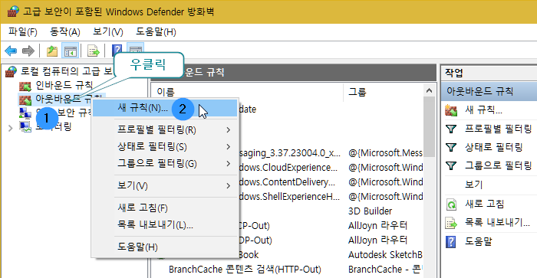The width and height of the screenshot is (537, 278).
Task: Select 로컬 컴퓨터의 고급 보안 root node
Action: (x=67, y=71)
